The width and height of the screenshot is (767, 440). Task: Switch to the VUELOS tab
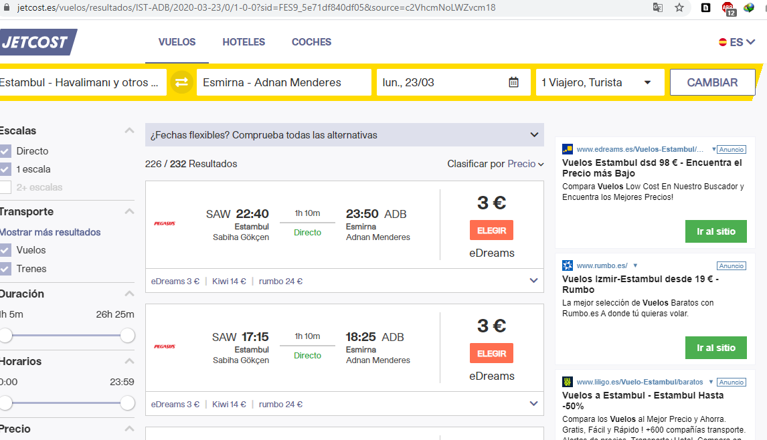tap(177, 42)
